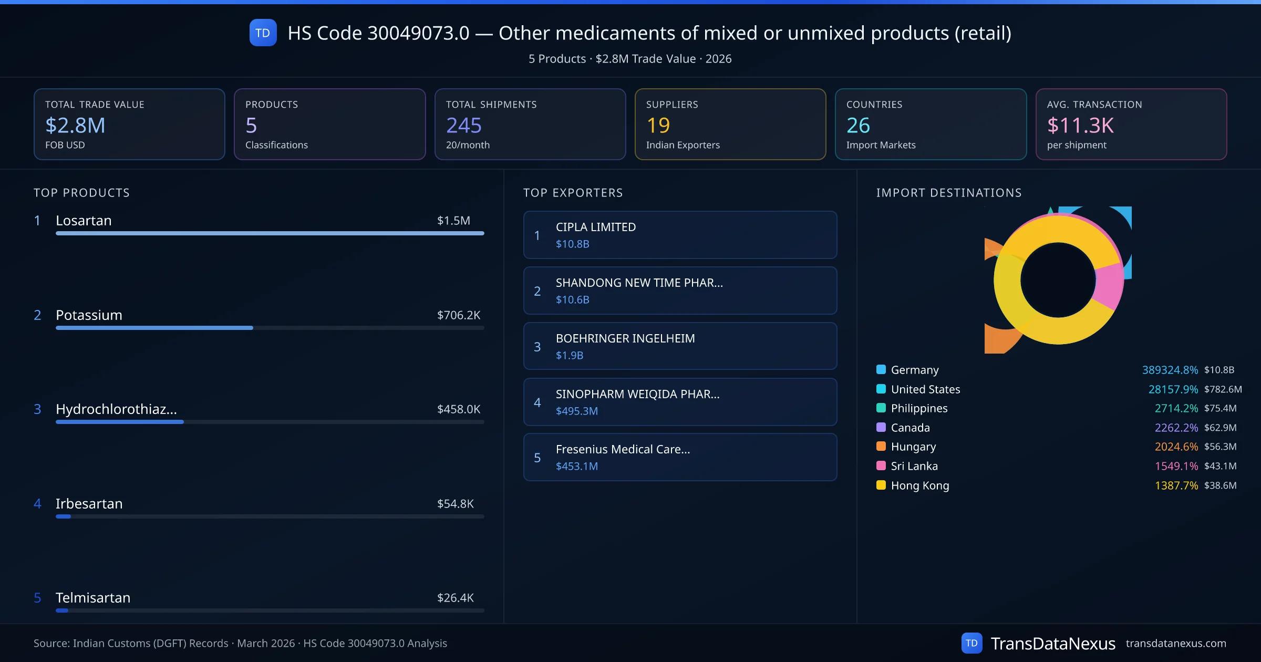This screenshot has height=662, width=1261.
Task: Click the Hungary orange legend swatch
Action: click(881, 446)
